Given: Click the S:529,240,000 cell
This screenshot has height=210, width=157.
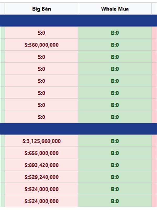Looking at the screenshot, I should (41, 177).
